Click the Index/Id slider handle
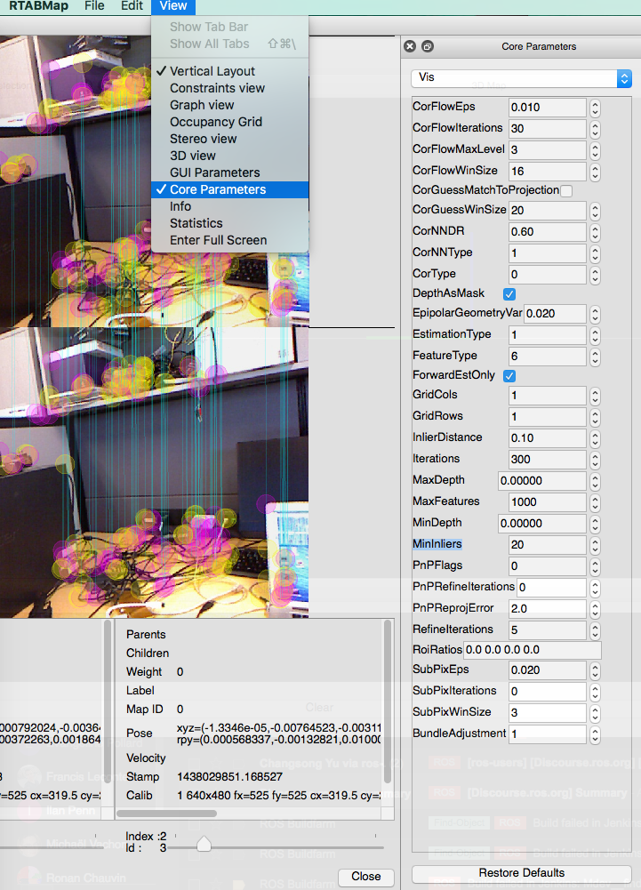This screenshot has height=890, width=641. (204, 844)
